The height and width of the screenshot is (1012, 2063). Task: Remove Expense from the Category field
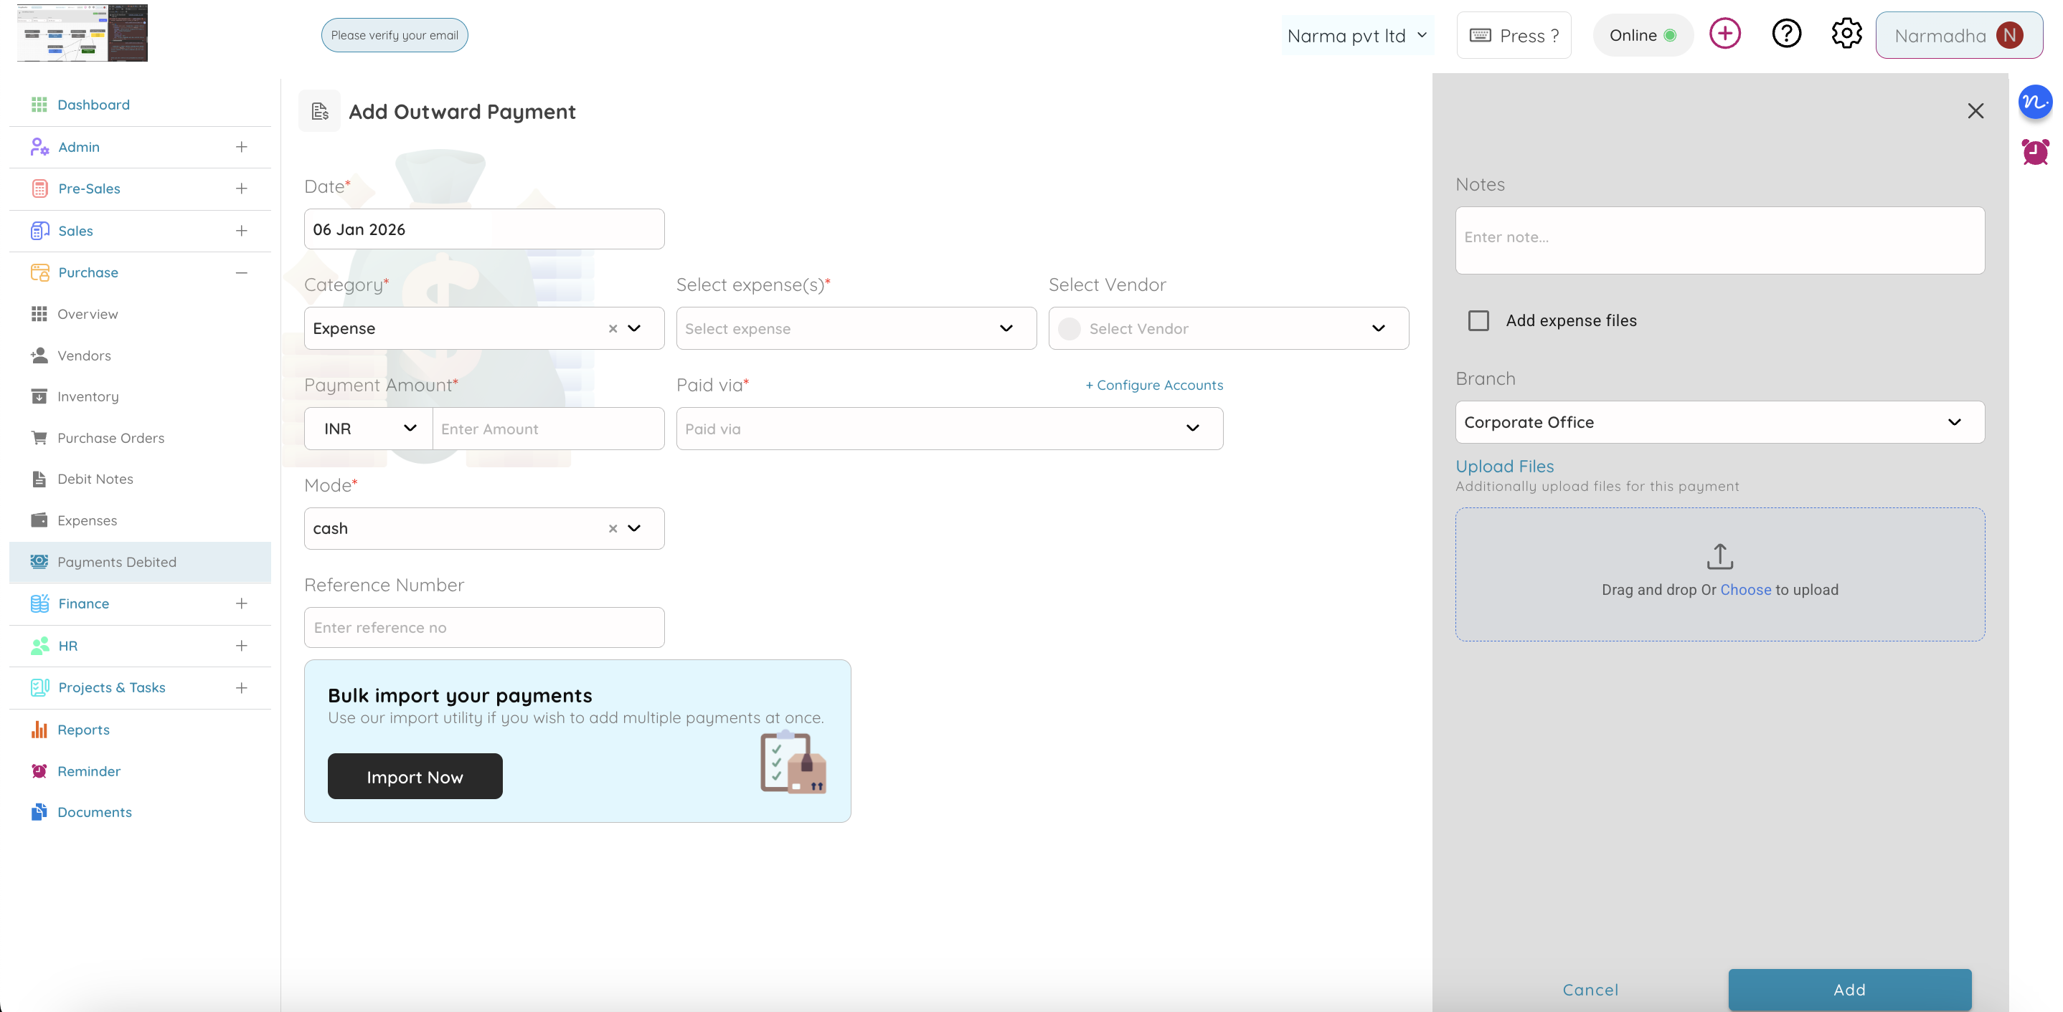coord(613,328)
